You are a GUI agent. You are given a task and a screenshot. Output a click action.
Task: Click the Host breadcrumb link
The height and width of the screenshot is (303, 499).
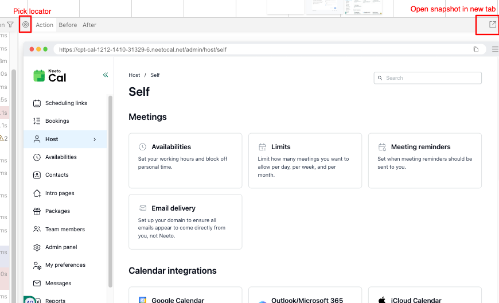(134, 75)
